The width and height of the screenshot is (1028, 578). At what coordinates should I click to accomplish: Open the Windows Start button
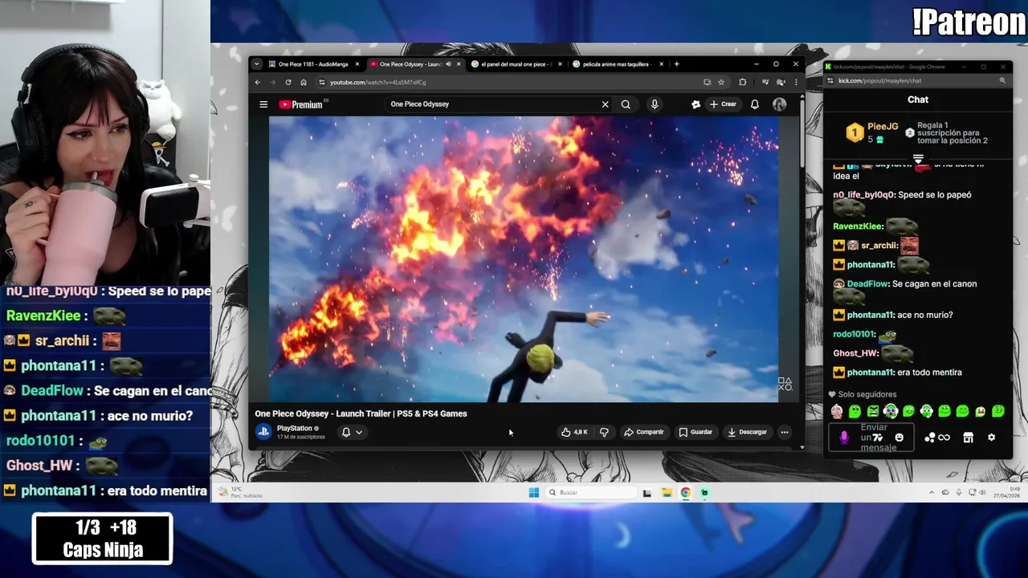click(533, 493)
